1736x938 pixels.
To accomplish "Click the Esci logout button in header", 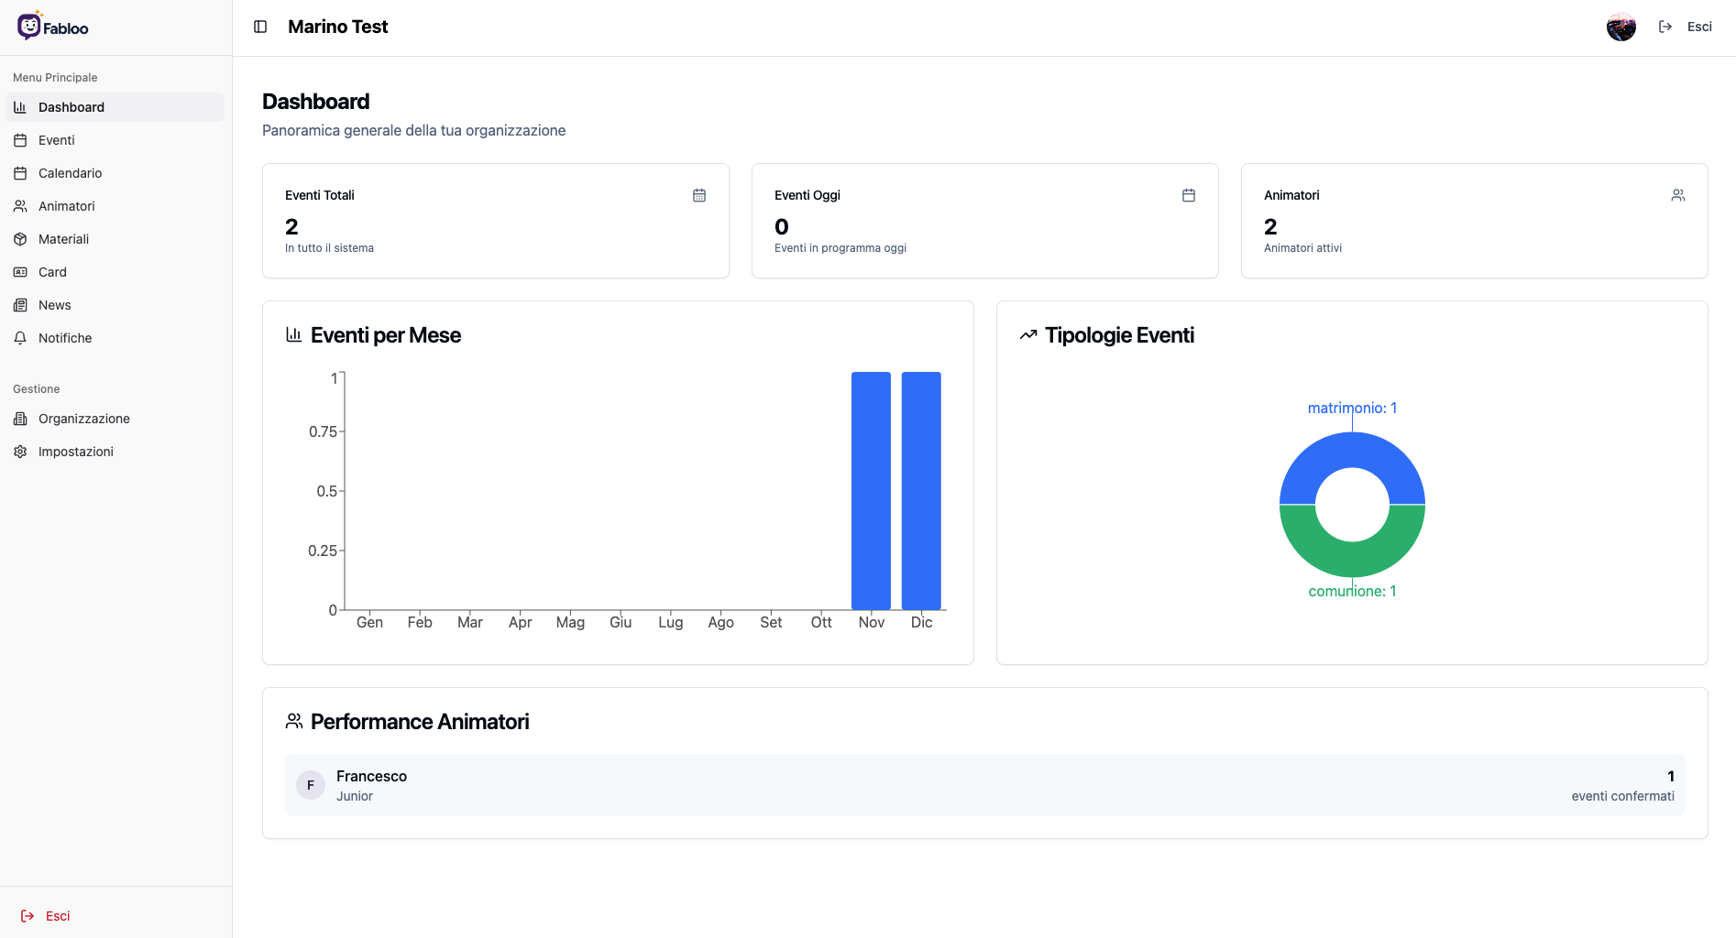I will tap(1686, 27).
